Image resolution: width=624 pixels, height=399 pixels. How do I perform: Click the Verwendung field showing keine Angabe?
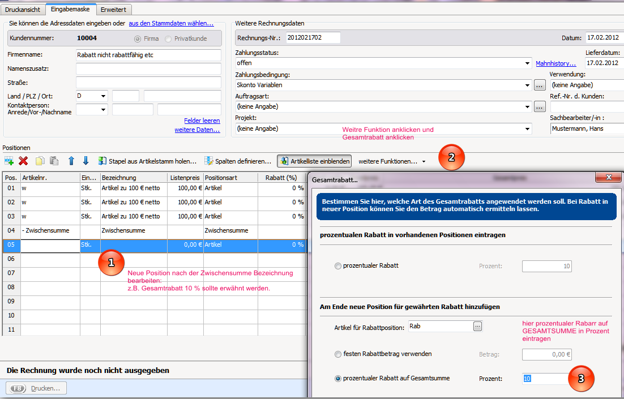[587, 85]
